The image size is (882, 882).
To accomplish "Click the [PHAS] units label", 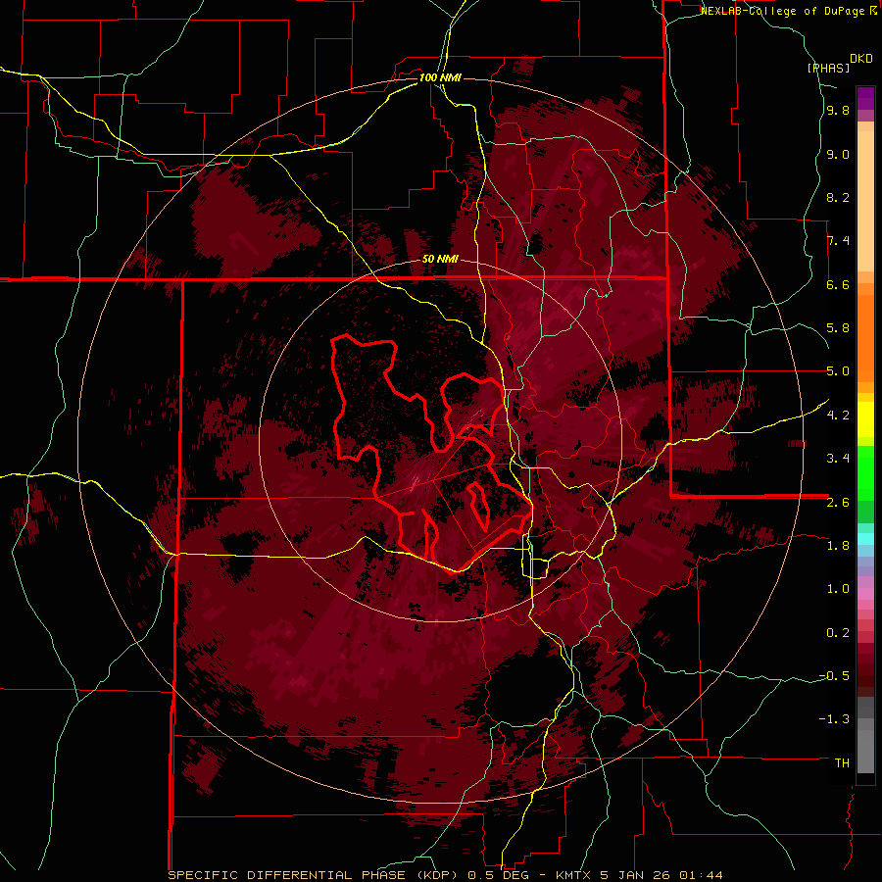I will (x=828, y=69).
